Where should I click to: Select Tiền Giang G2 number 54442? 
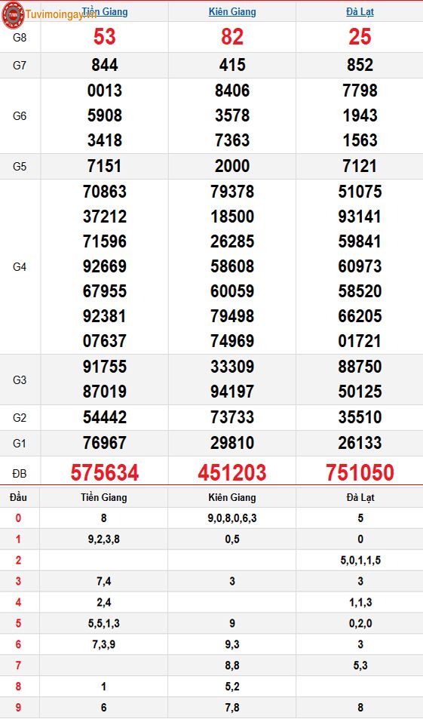point(105,417)
